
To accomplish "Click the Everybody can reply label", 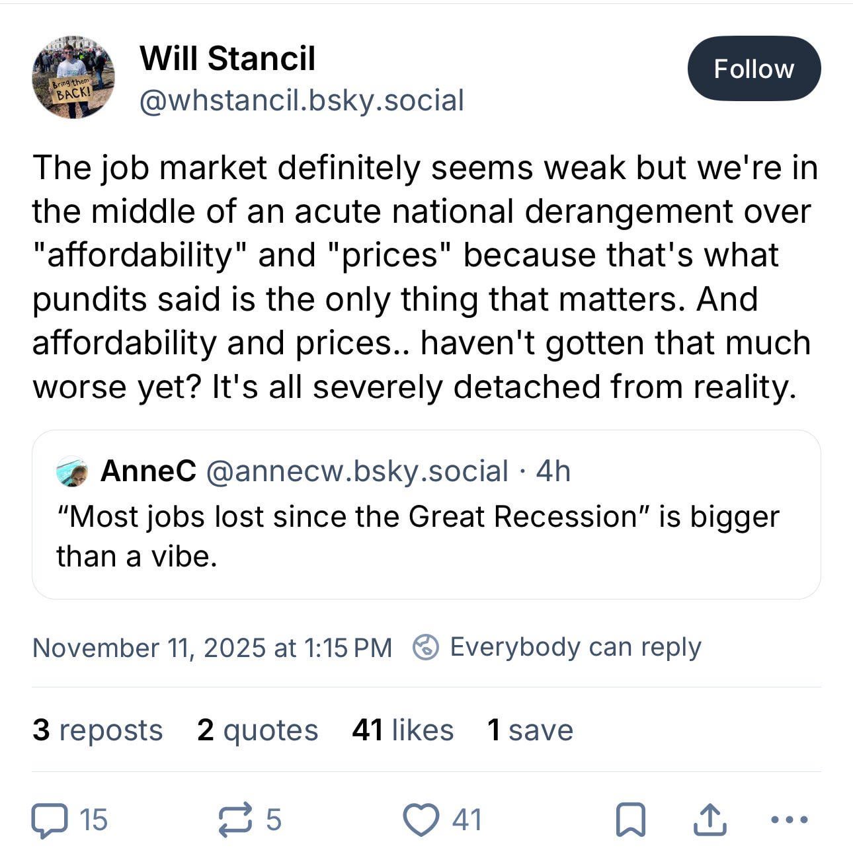I will 575,647.
